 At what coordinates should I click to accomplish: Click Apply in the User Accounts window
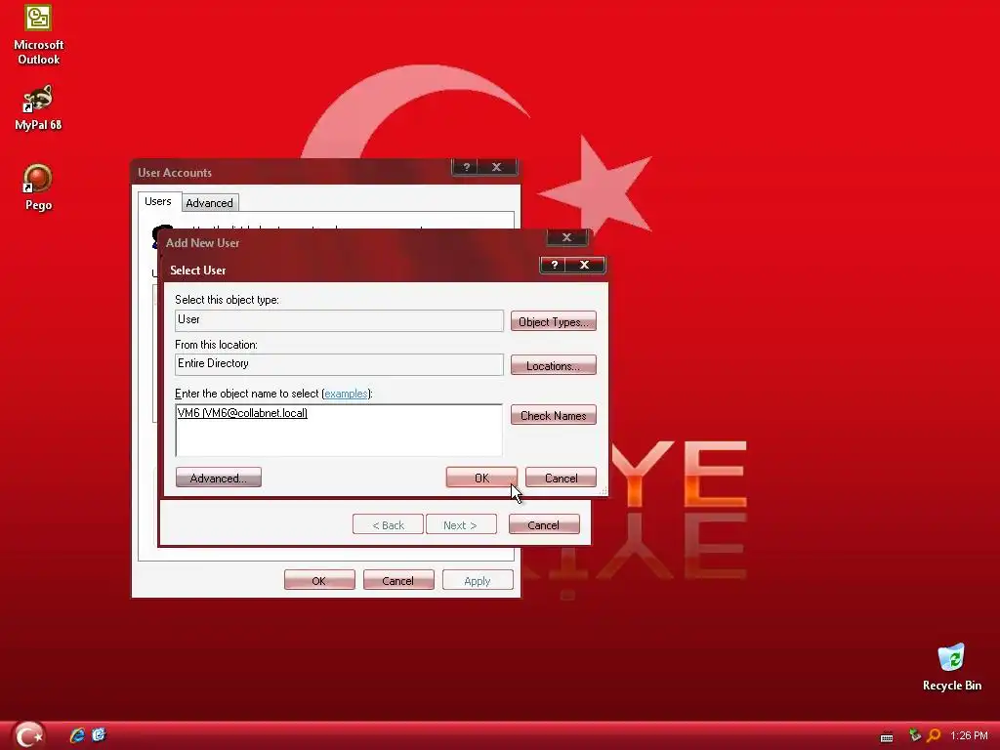pos(478,580)
